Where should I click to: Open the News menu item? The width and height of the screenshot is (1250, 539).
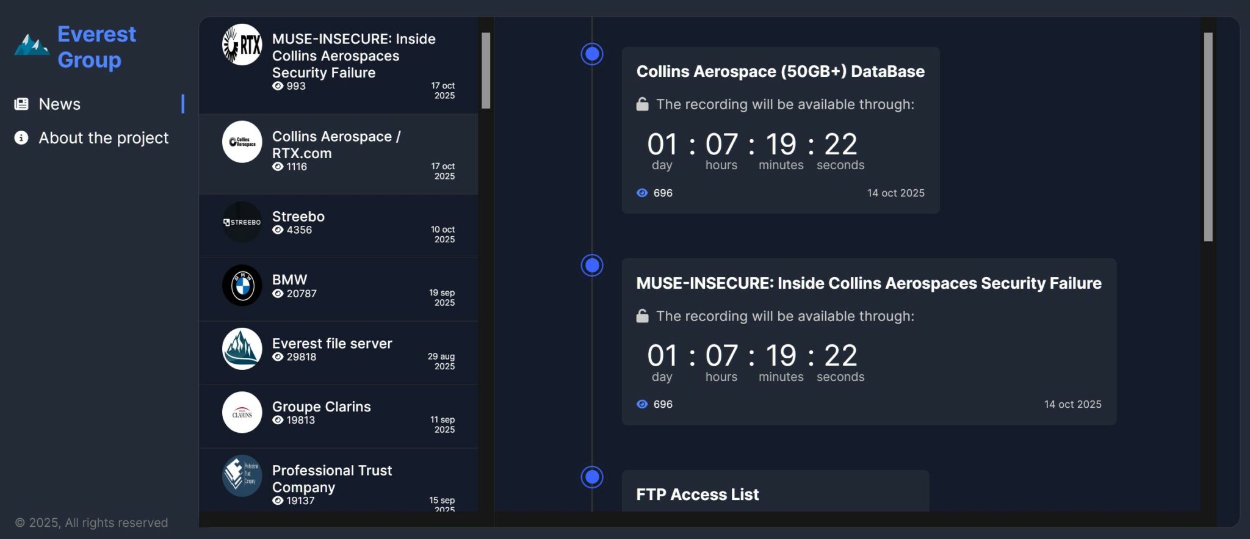click(x=59, y=104)
